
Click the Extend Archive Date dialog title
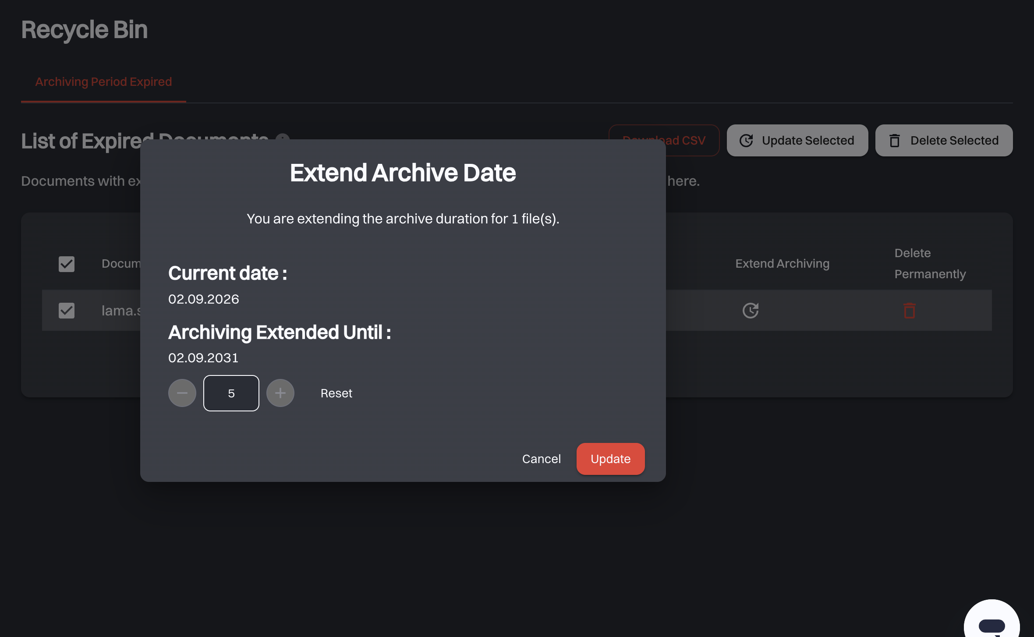click(x=403, y=173)
